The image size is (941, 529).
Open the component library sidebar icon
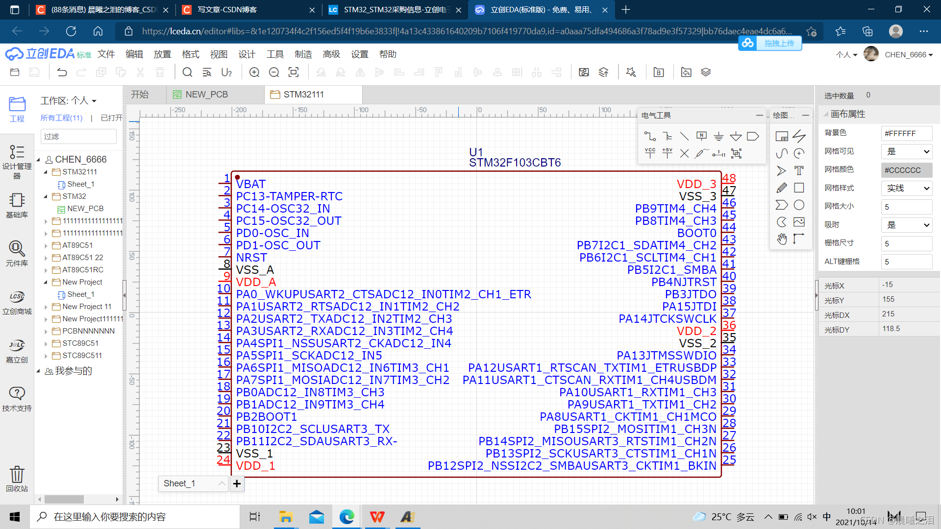(x=17, y=253)
